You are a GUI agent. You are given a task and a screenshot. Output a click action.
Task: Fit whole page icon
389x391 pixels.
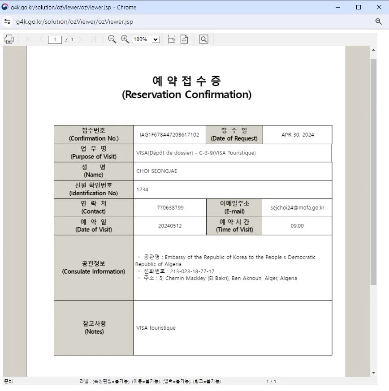pyautogui.click(x=184, y=39)
